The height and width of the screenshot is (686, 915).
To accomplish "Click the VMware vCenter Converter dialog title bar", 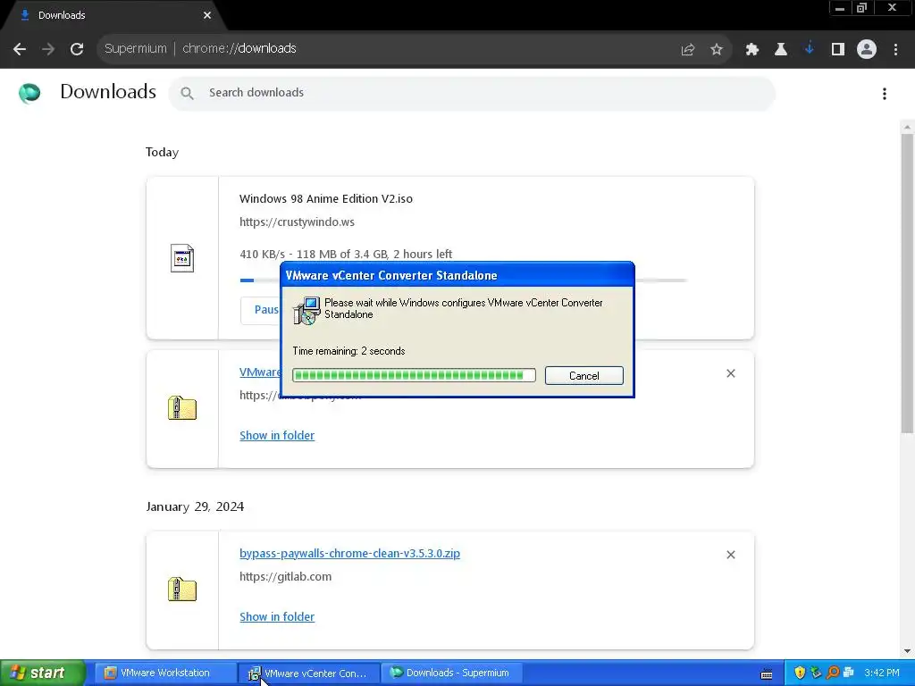I will pos(457,275).
